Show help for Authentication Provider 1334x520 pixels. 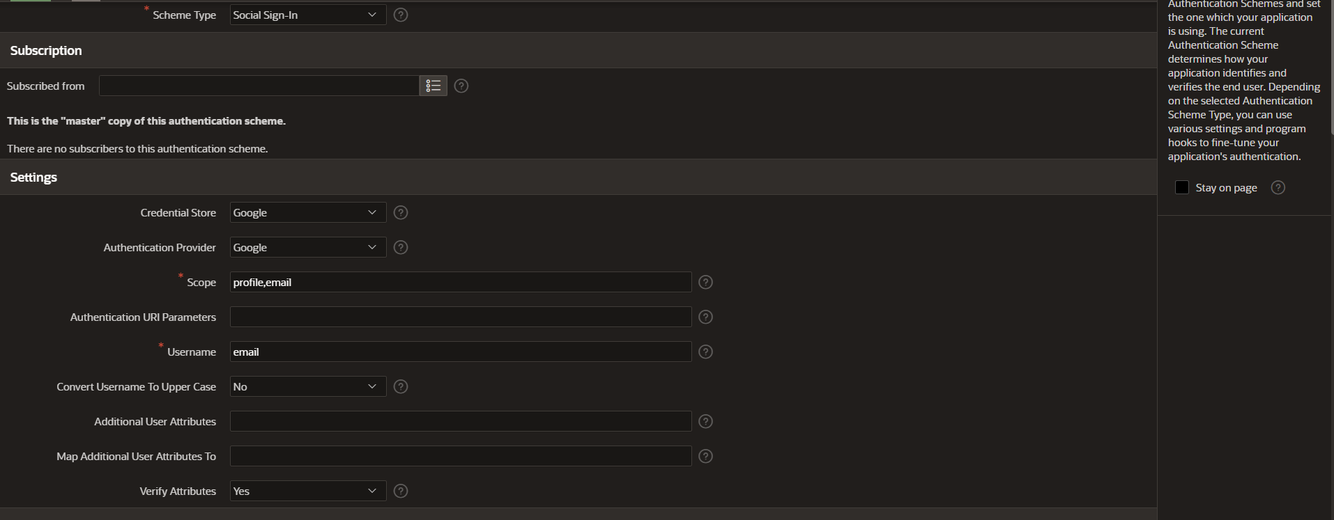tap(401, 247)
